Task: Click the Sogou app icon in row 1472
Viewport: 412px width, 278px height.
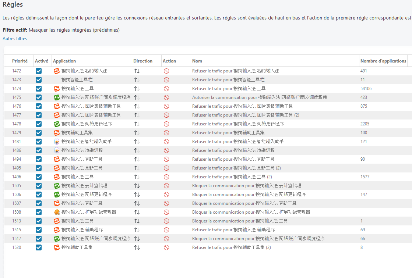Action: (x=56, y=71)
